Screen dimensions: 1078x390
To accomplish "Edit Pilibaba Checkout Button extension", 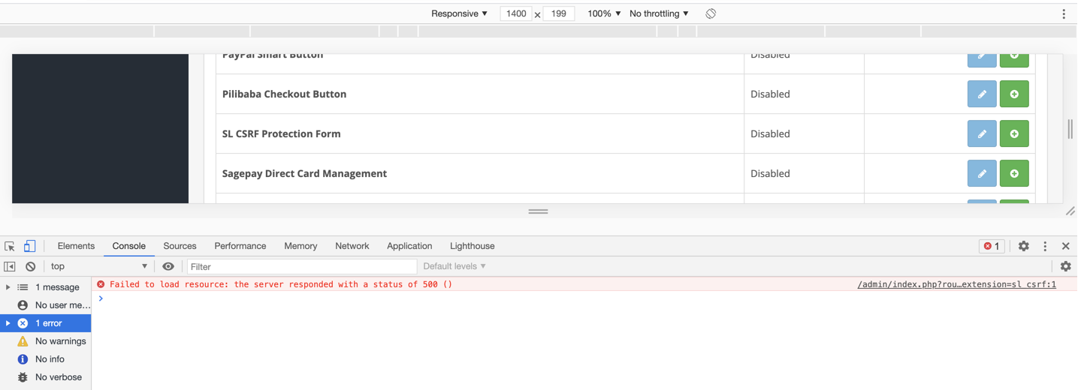I will point(982,94).
